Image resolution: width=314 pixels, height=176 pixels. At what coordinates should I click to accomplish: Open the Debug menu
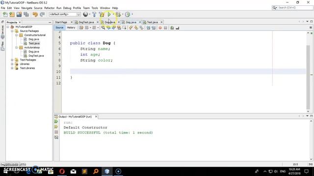[x=67, y=8]
